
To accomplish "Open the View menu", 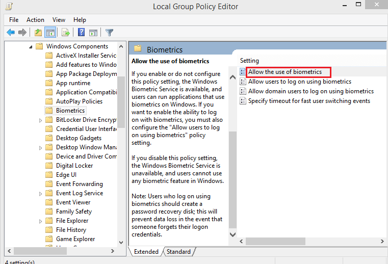I will click(x=59, y=20).
